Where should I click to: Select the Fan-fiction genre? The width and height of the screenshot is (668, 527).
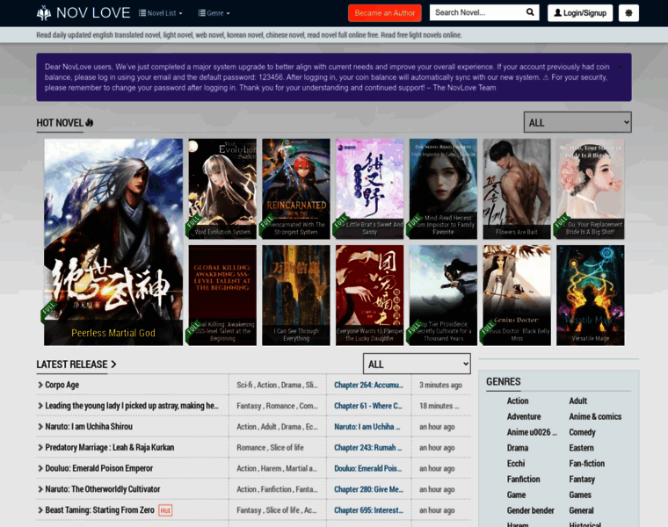point(586,463)
